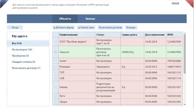Select the Гавань name cell
This screenshot has height=109, width=194.
(77, 87)
